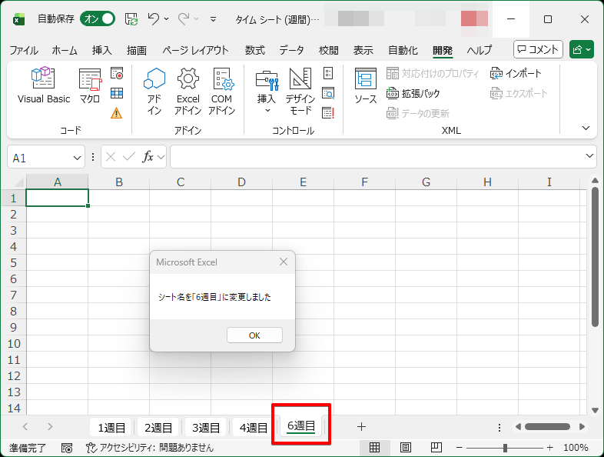The height and width of the screenshot is (457, 604).
Task: Click the macro recording status bar icon
Action: tap(67, 448)
